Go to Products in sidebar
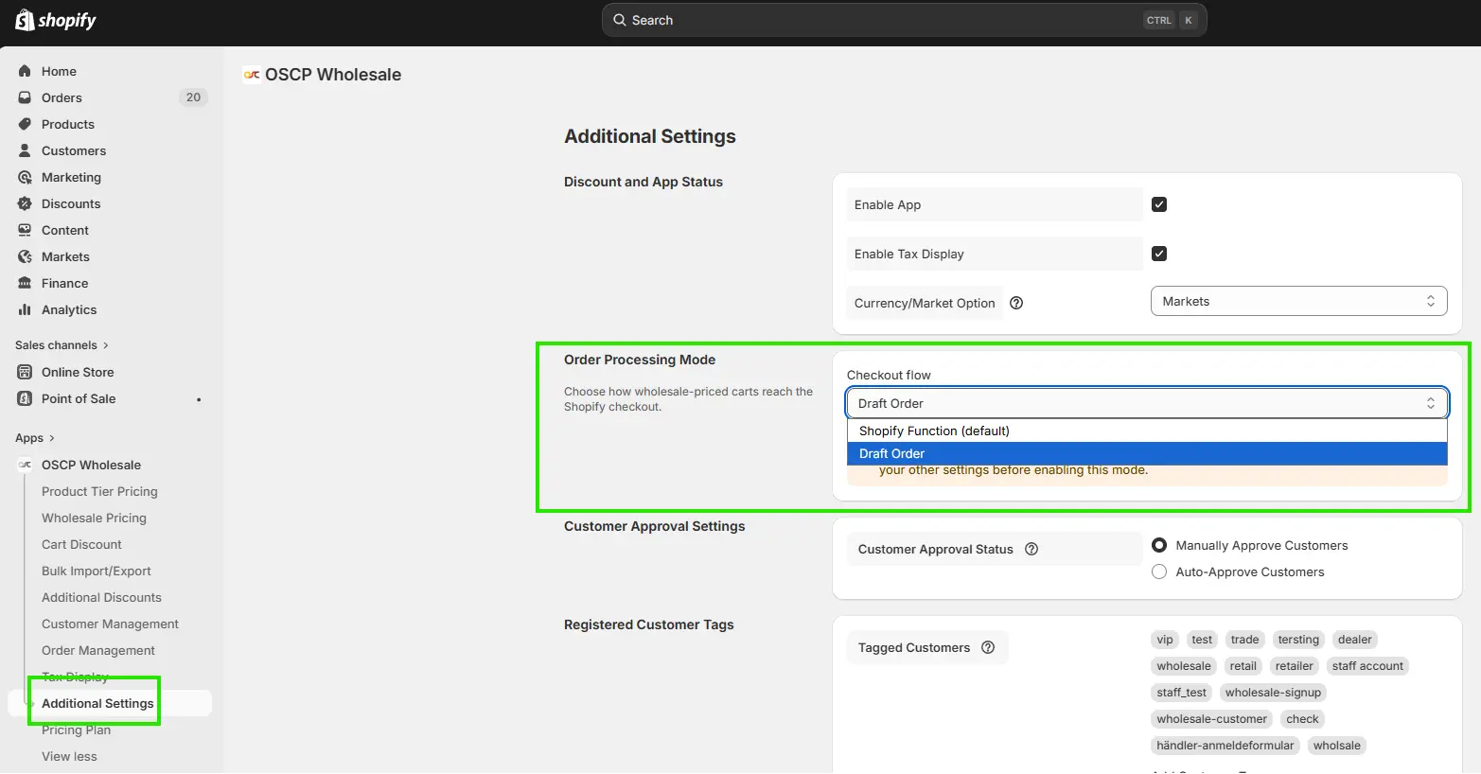The width and height of the screenshot is (1481, 774). point(68,124)
